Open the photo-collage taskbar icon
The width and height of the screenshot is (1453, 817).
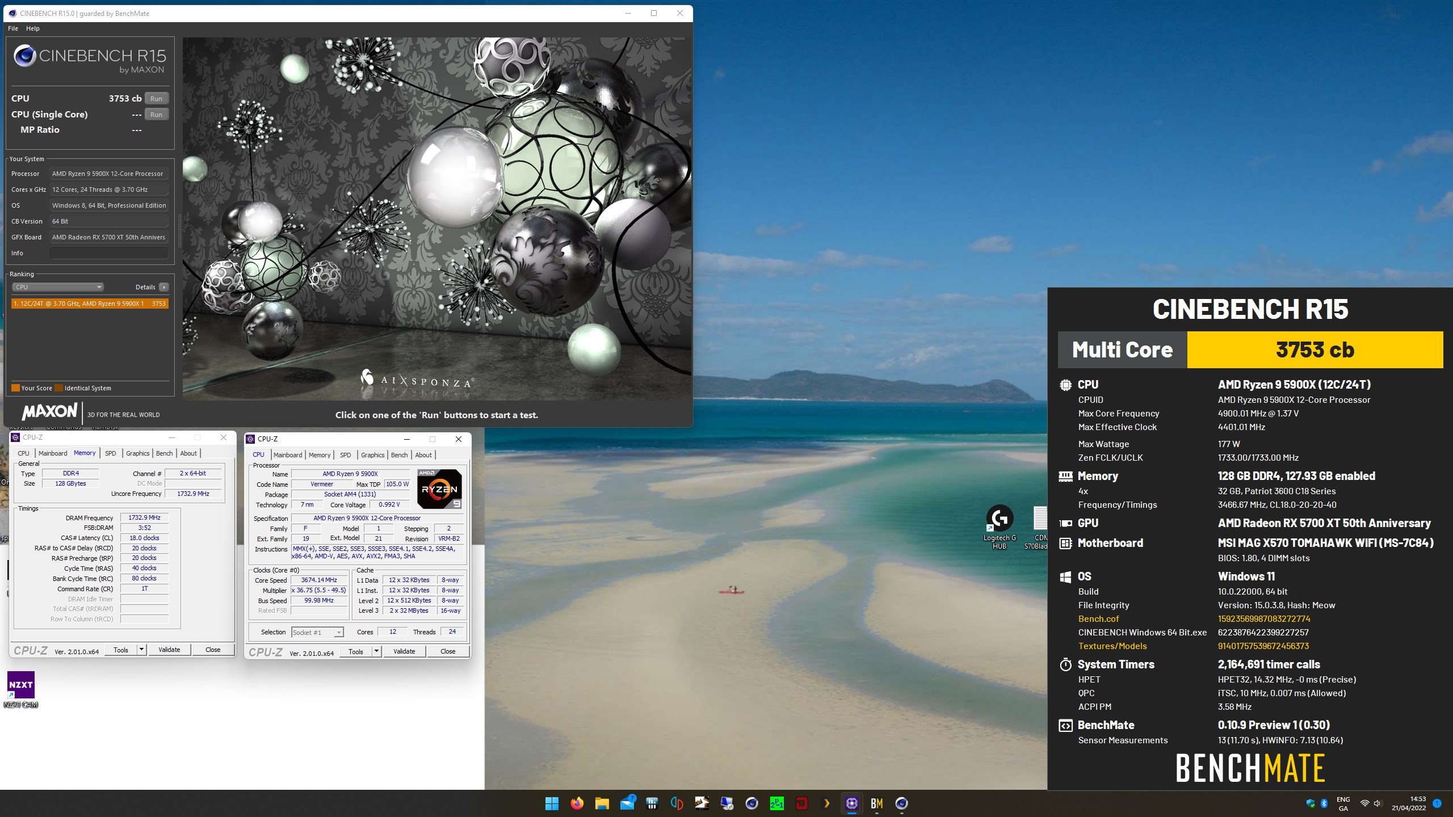(x=702, y=803)
